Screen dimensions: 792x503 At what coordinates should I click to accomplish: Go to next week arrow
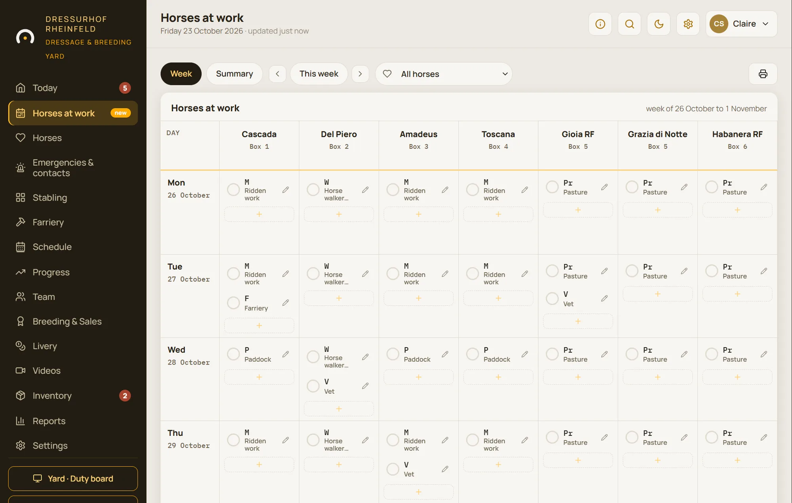coord(360,74)
